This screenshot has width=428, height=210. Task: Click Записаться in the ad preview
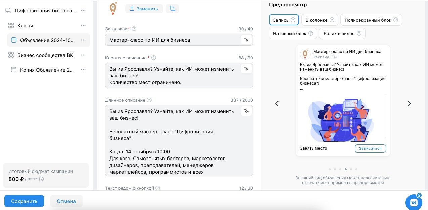370,148
